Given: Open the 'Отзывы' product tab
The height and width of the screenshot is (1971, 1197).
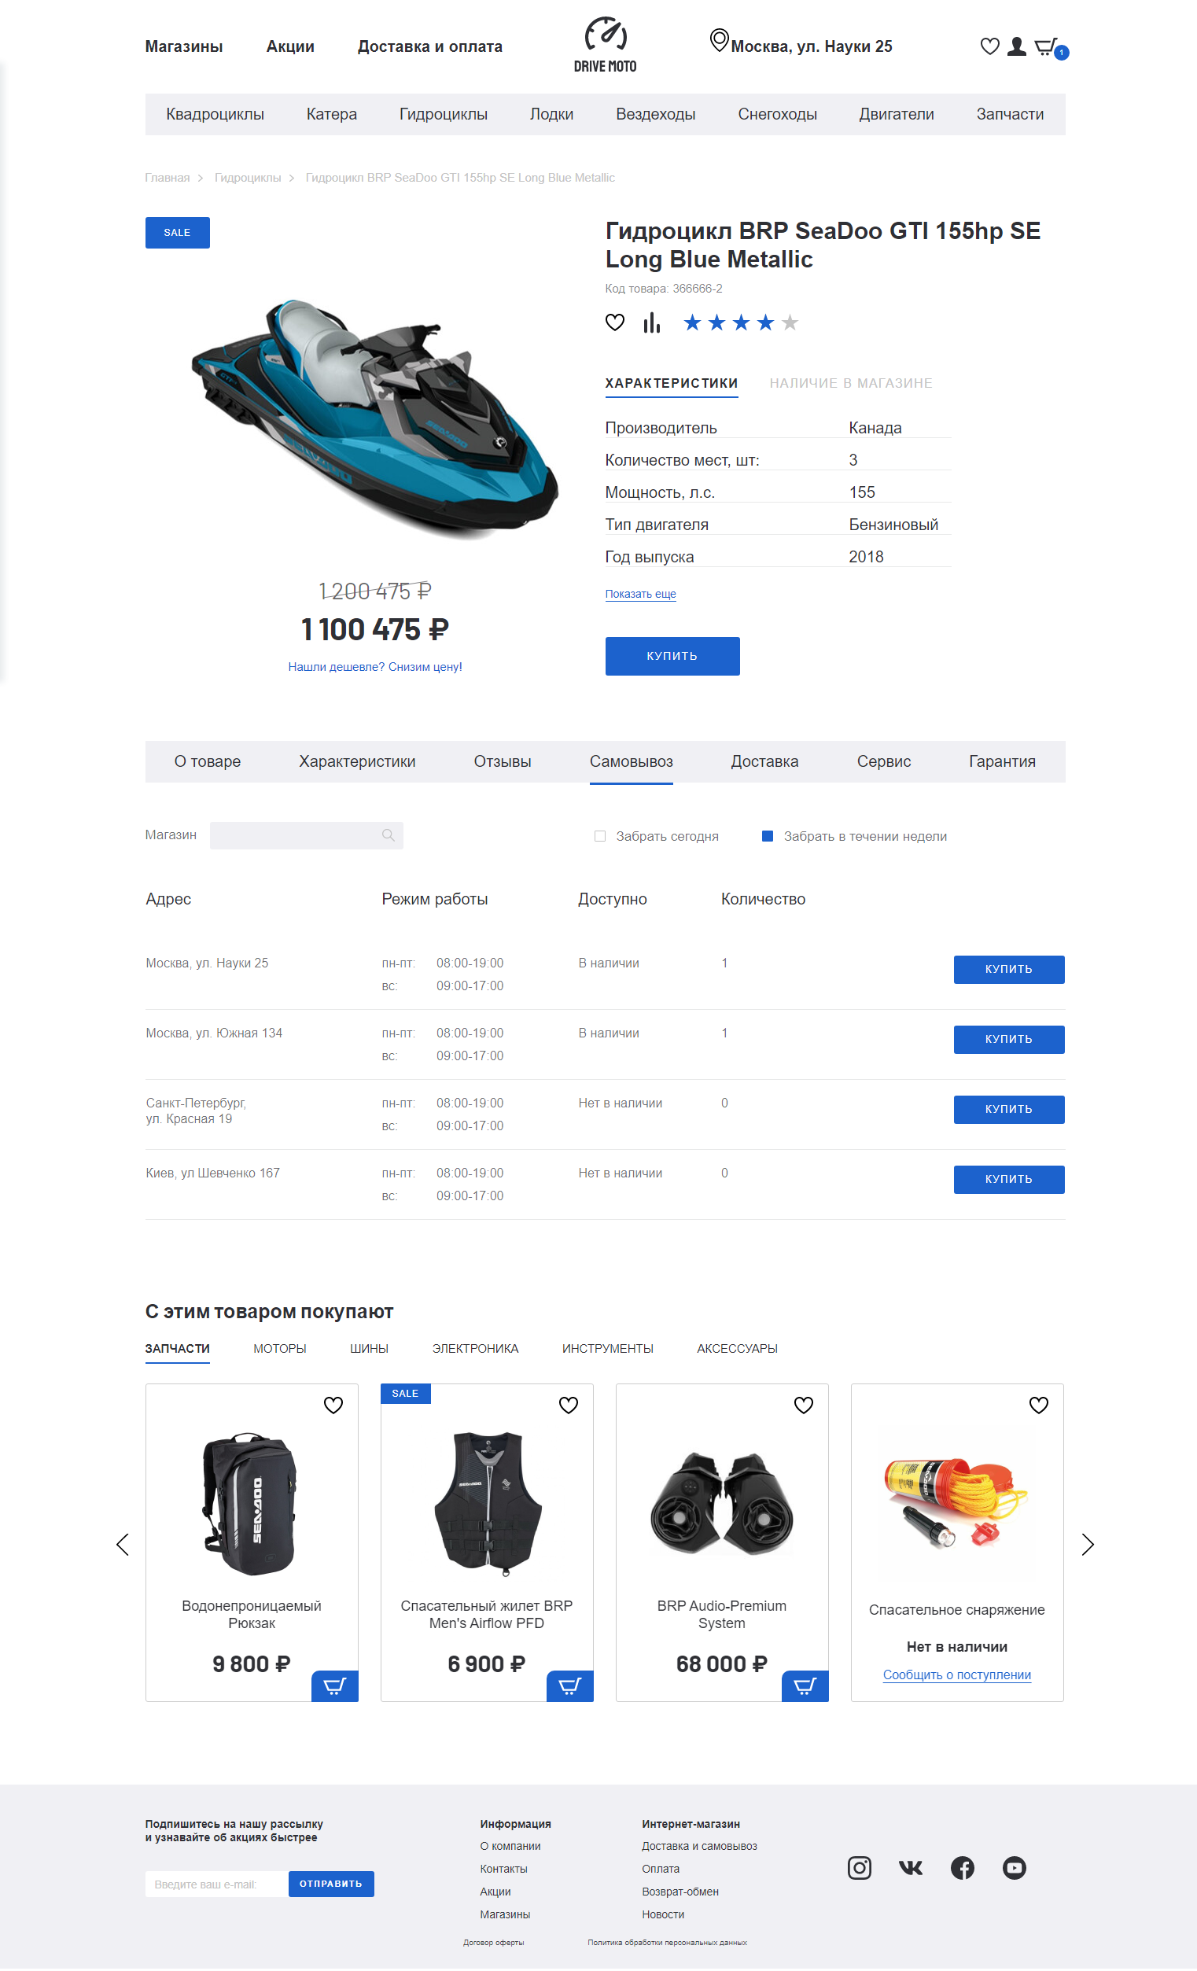Looking at the screenshot, I should coord(503,761).
